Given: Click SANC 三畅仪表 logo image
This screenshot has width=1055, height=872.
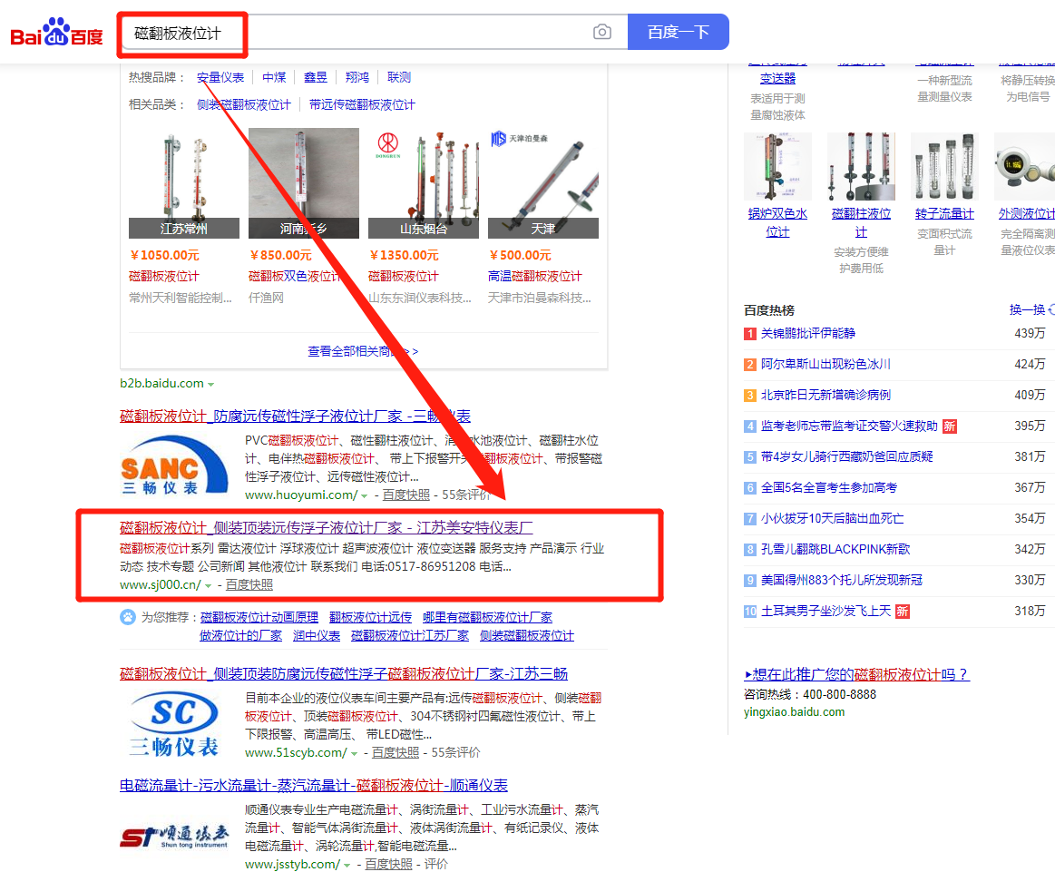Looking at the screenshot, I should [174, 465].
